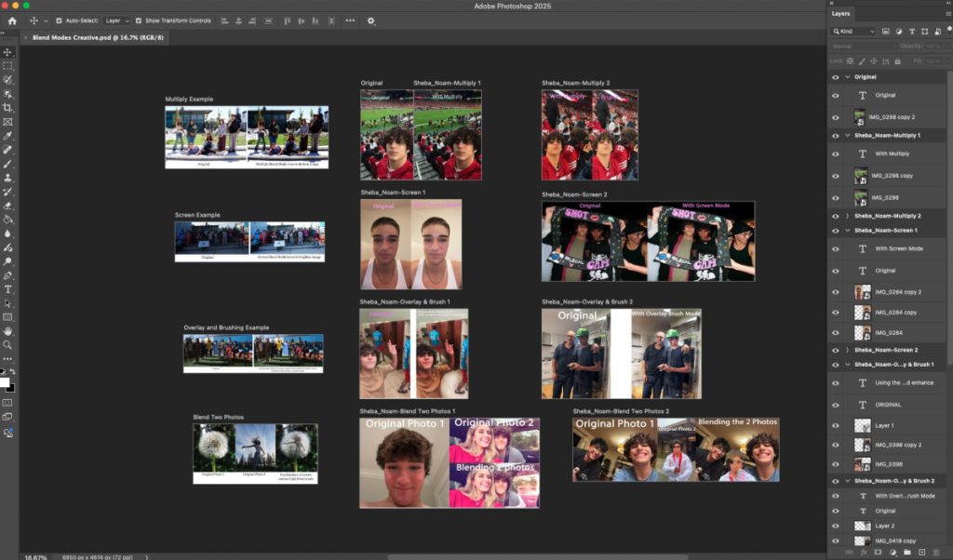Select the Clone Stamp tool
953x560 pixels.
click(x=7, y=178)
